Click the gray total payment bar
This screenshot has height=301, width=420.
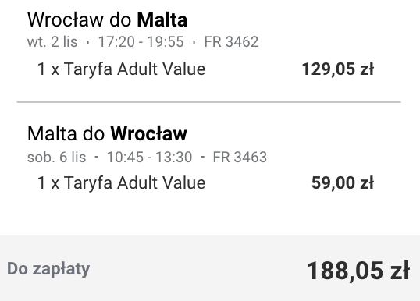[x=210, y=268]
